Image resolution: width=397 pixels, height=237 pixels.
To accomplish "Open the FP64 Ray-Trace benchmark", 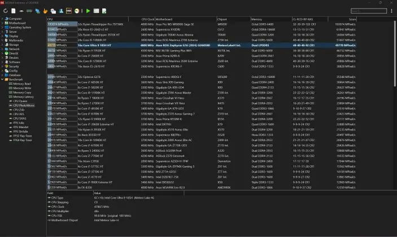I will click(x=23, y=140).
